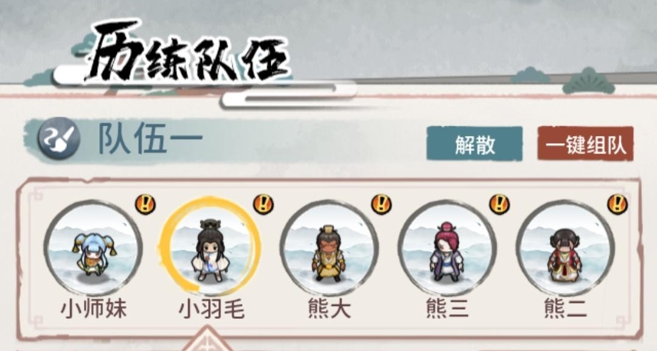The image size is (657, 351).
Task: Select the gold-ringed 小羽毛 portrait
Action: click(x=211, y=247)
